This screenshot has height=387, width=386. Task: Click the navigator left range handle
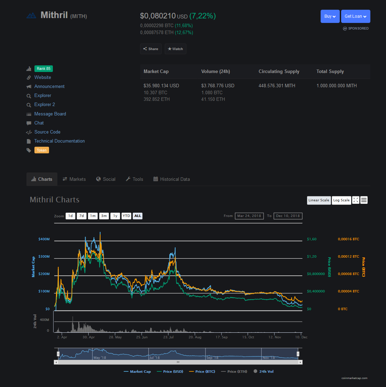pos(58,354)
